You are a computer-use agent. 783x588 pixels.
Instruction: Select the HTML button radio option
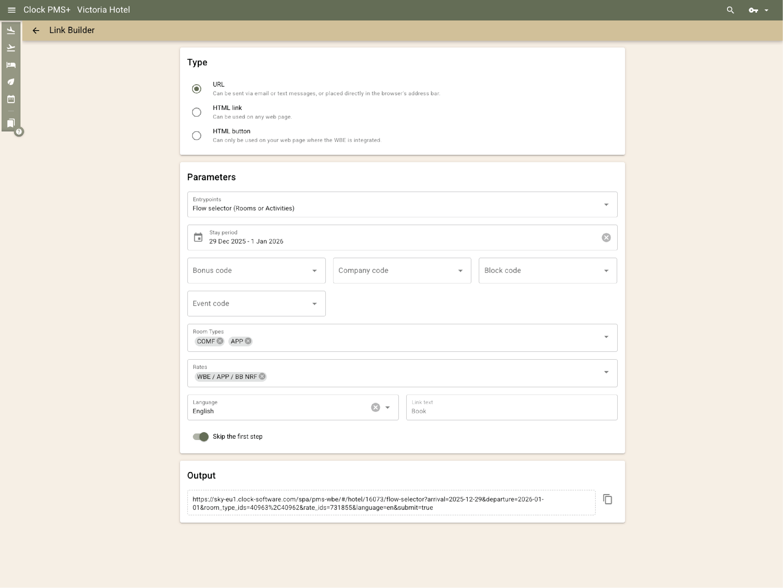pos(197,135)
